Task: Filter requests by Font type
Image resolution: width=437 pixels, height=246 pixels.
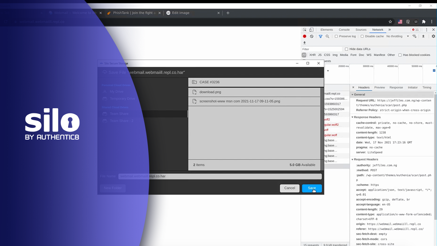Action: [x=354, y=55]
